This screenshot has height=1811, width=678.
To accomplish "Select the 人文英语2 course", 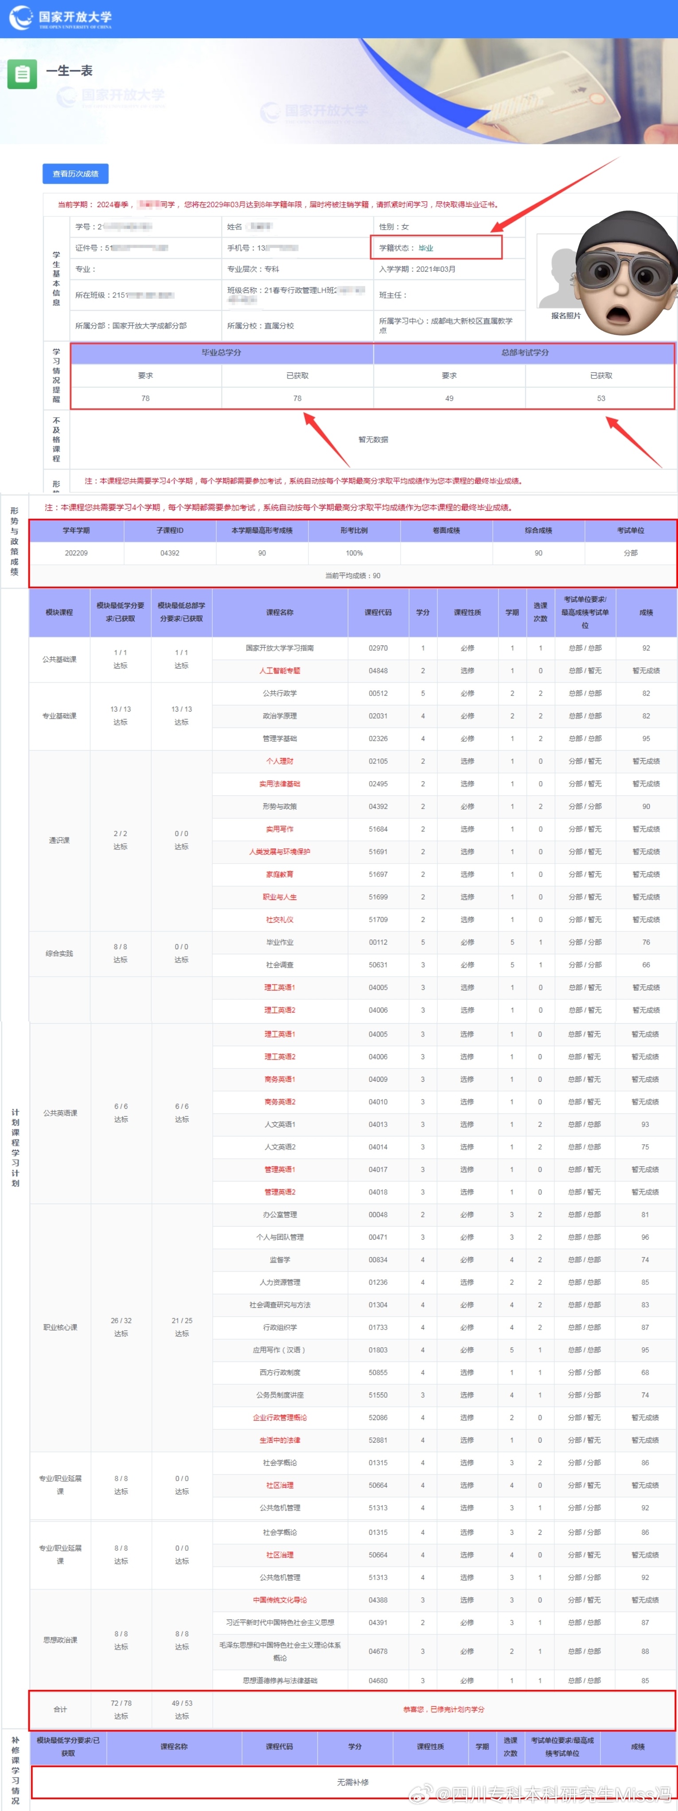I will pos(280,1147).
